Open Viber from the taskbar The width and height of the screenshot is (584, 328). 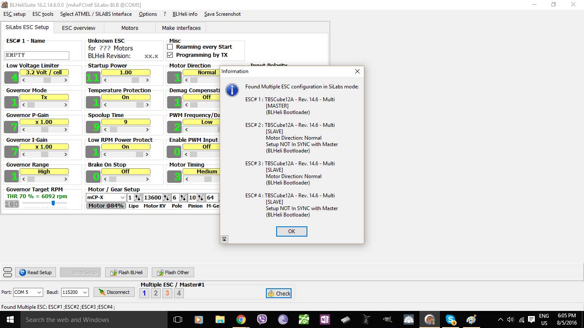tap(262, 319)
